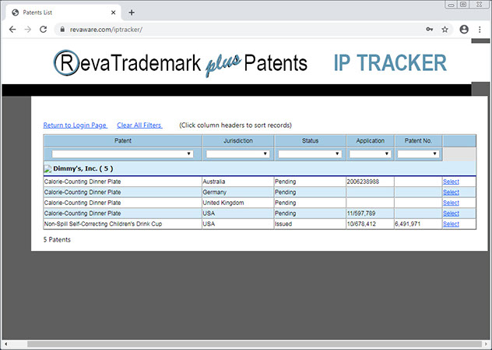Click the browser back arrow

(12, 30)
